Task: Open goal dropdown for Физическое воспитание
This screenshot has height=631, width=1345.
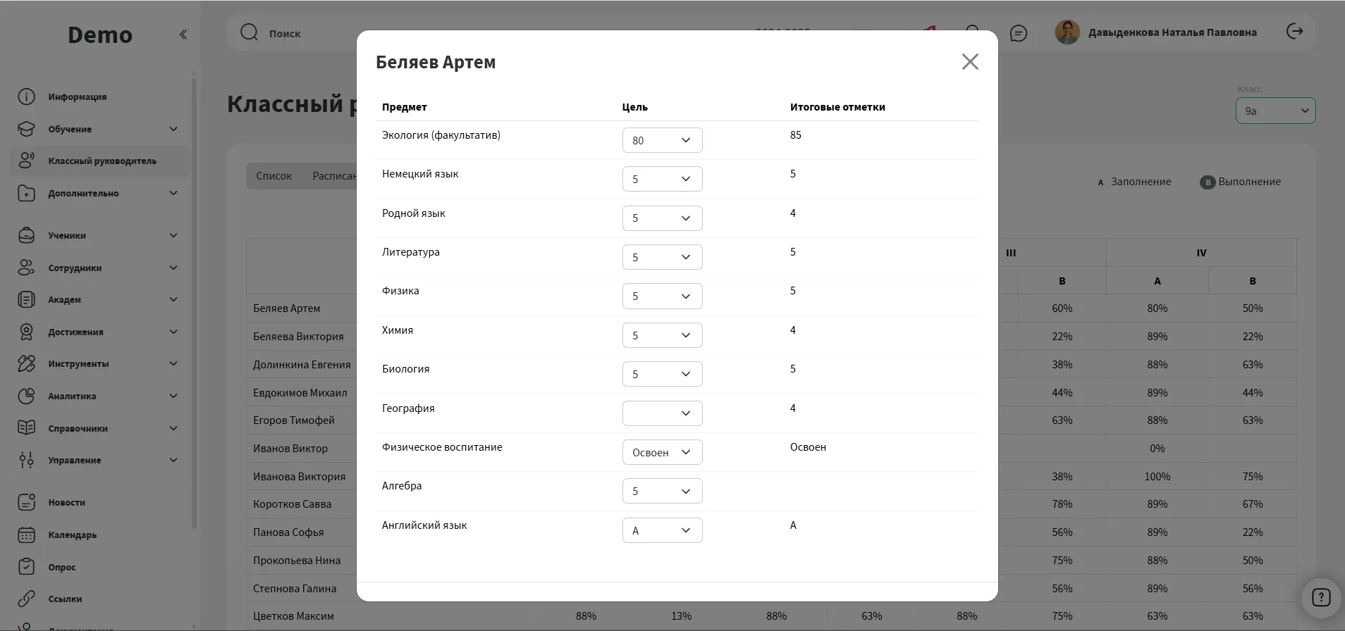Action: (x=662, y=452)
